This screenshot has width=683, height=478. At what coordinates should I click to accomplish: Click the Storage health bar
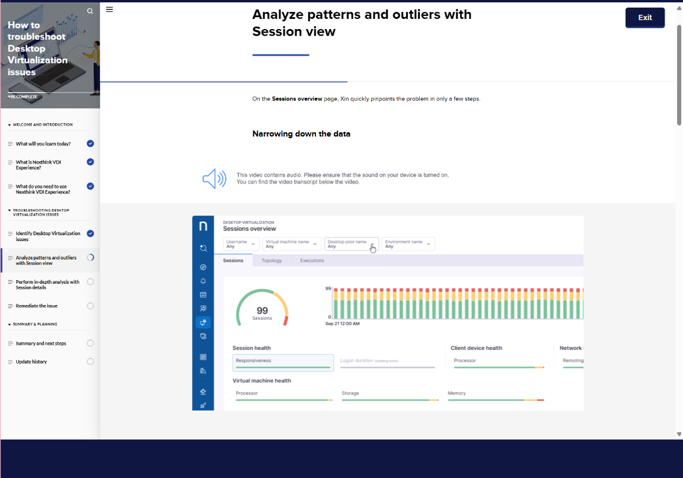[x=390, y=400]
